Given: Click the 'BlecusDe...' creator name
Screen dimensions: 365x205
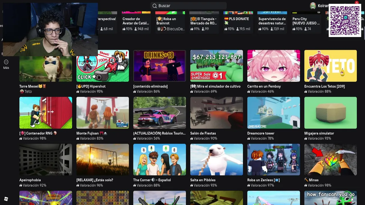Looking at the screenshot, I should point(176,29).
